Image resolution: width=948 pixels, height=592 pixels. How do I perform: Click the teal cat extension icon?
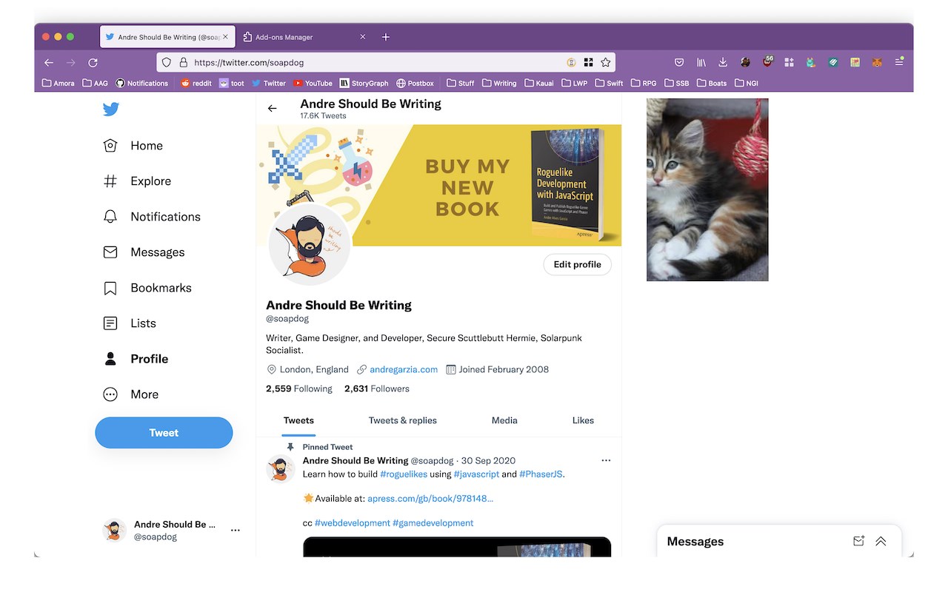click(x=811, y=63)
